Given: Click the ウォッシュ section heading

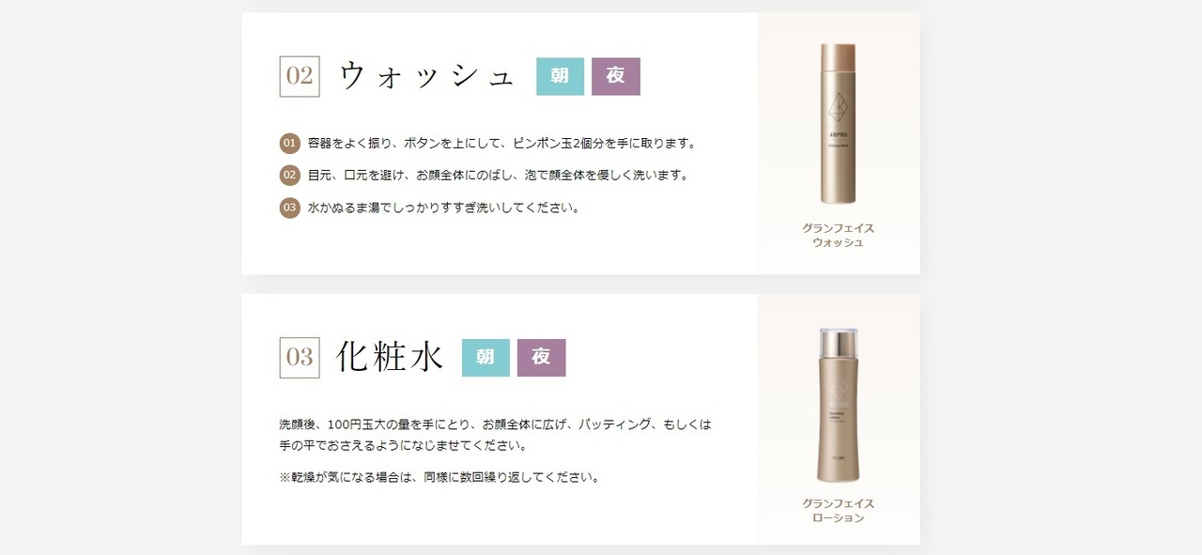Looking at the screenshot, I should [x=427, y=77].
